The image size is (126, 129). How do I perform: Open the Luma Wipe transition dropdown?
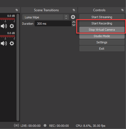pyautogui.click(x=46, y=17)
